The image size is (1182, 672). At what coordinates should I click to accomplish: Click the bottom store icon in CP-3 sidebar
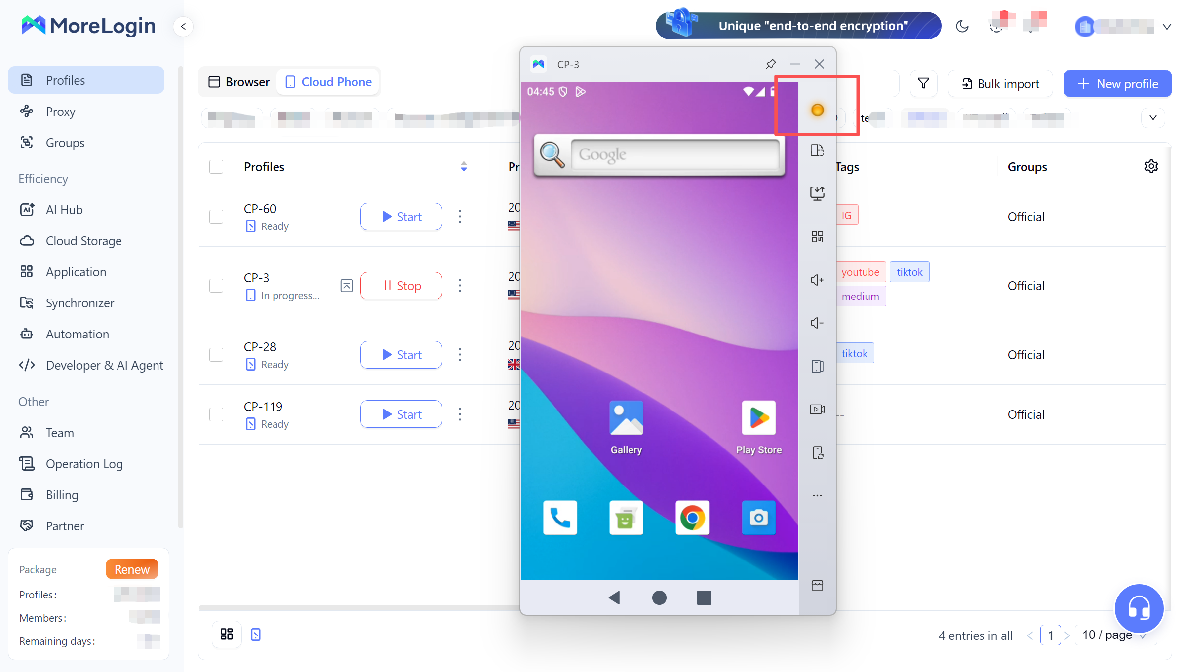pyautogui.click(x=817, y=586)
